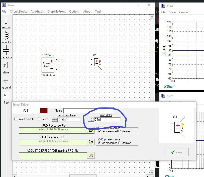This screenshot has height=177, width=204.
Task: Click the ACOUSTIC EFFECT file path field
Action: click(53, 156)
